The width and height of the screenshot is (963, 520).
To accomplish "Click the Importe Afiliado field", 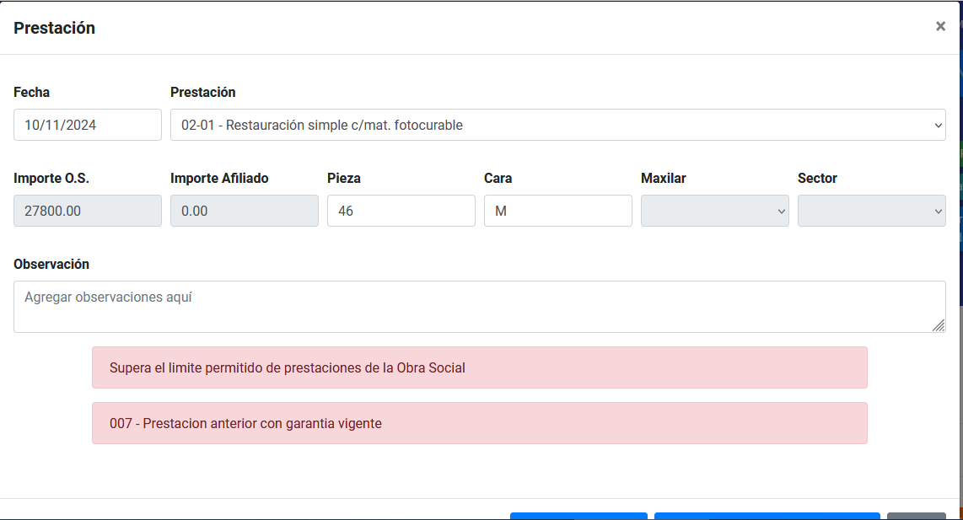I will pyautogui.click(x=244, y=211).
